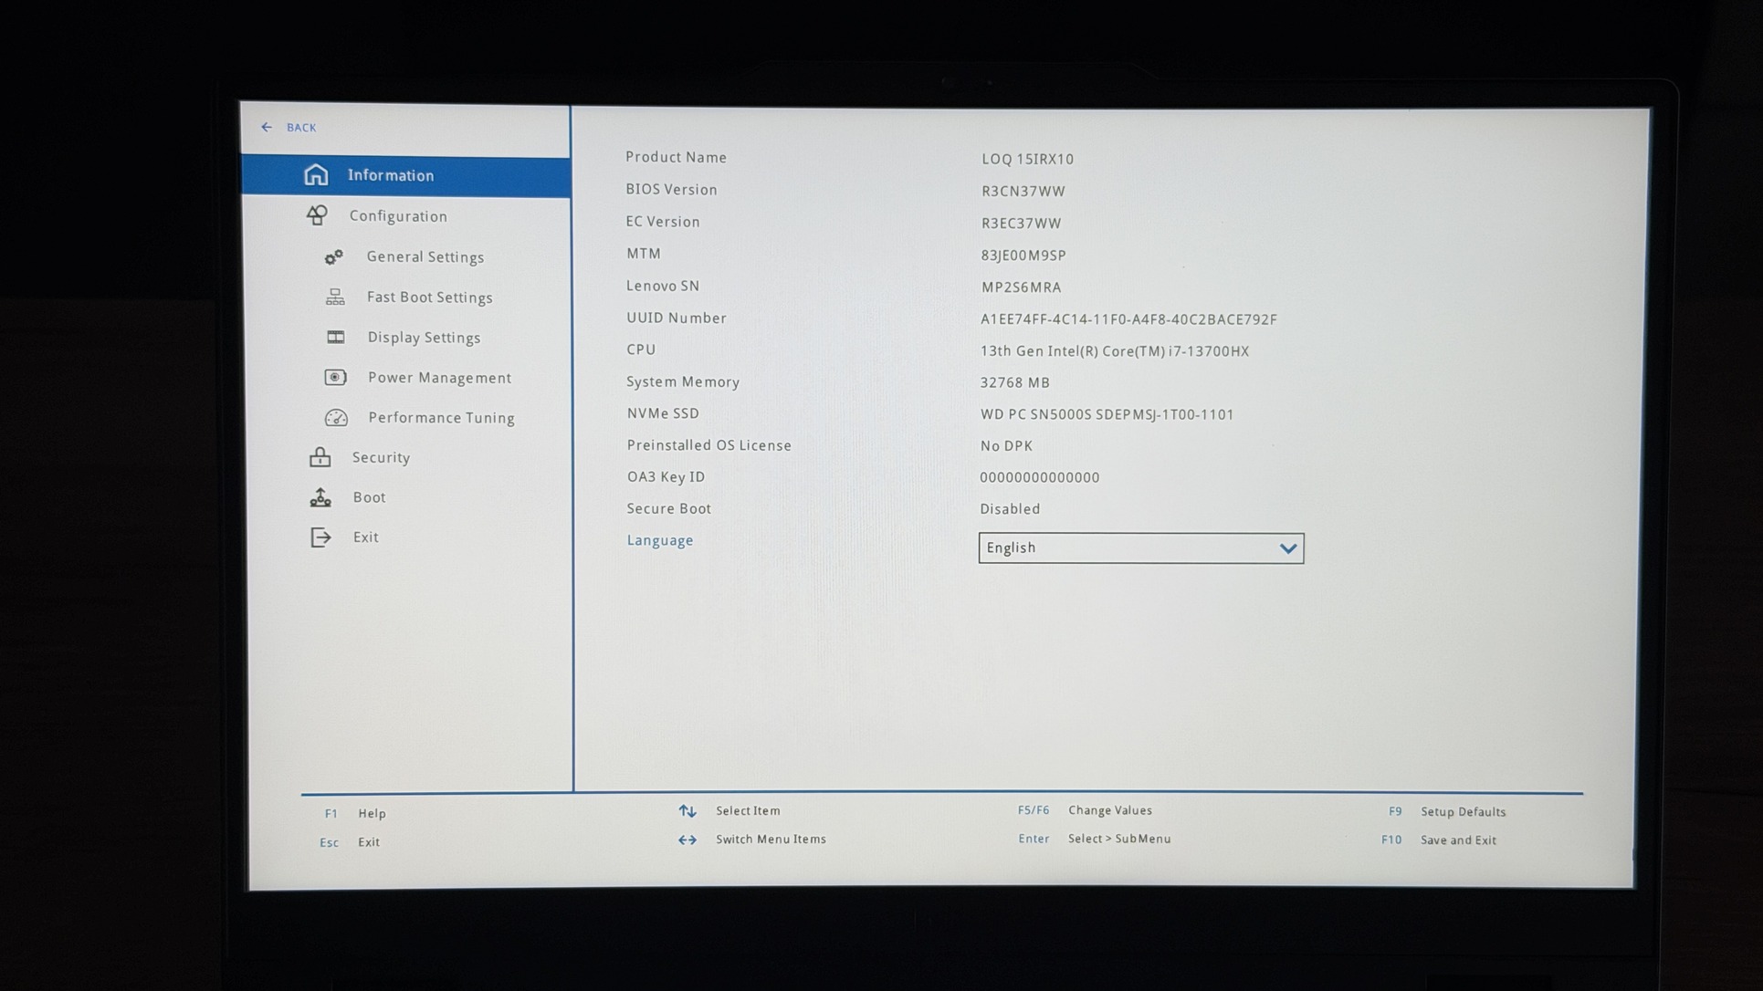1763x991 pixels.
Task: Click F10 Save and Exit
Action: pyautogui.click(x=1457, y=840)
